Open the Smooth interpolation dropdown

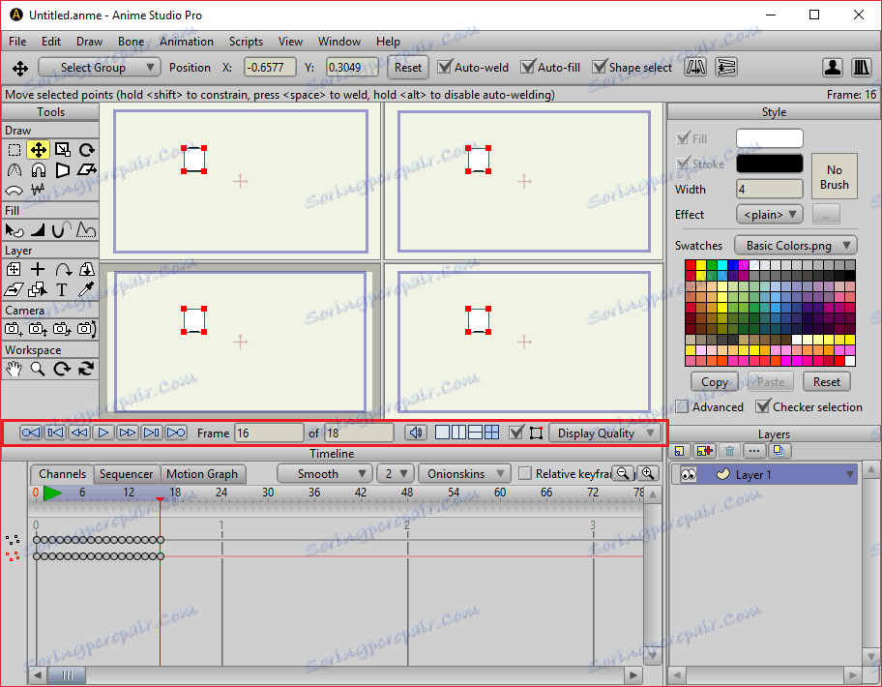coord(324,474)
